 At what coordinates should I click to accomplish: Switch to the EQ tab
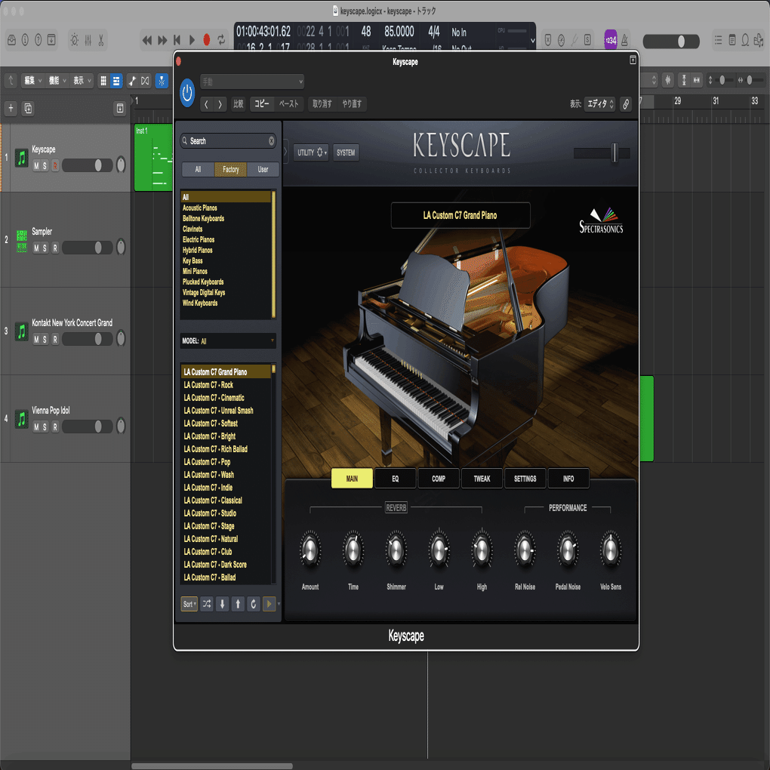396,479
